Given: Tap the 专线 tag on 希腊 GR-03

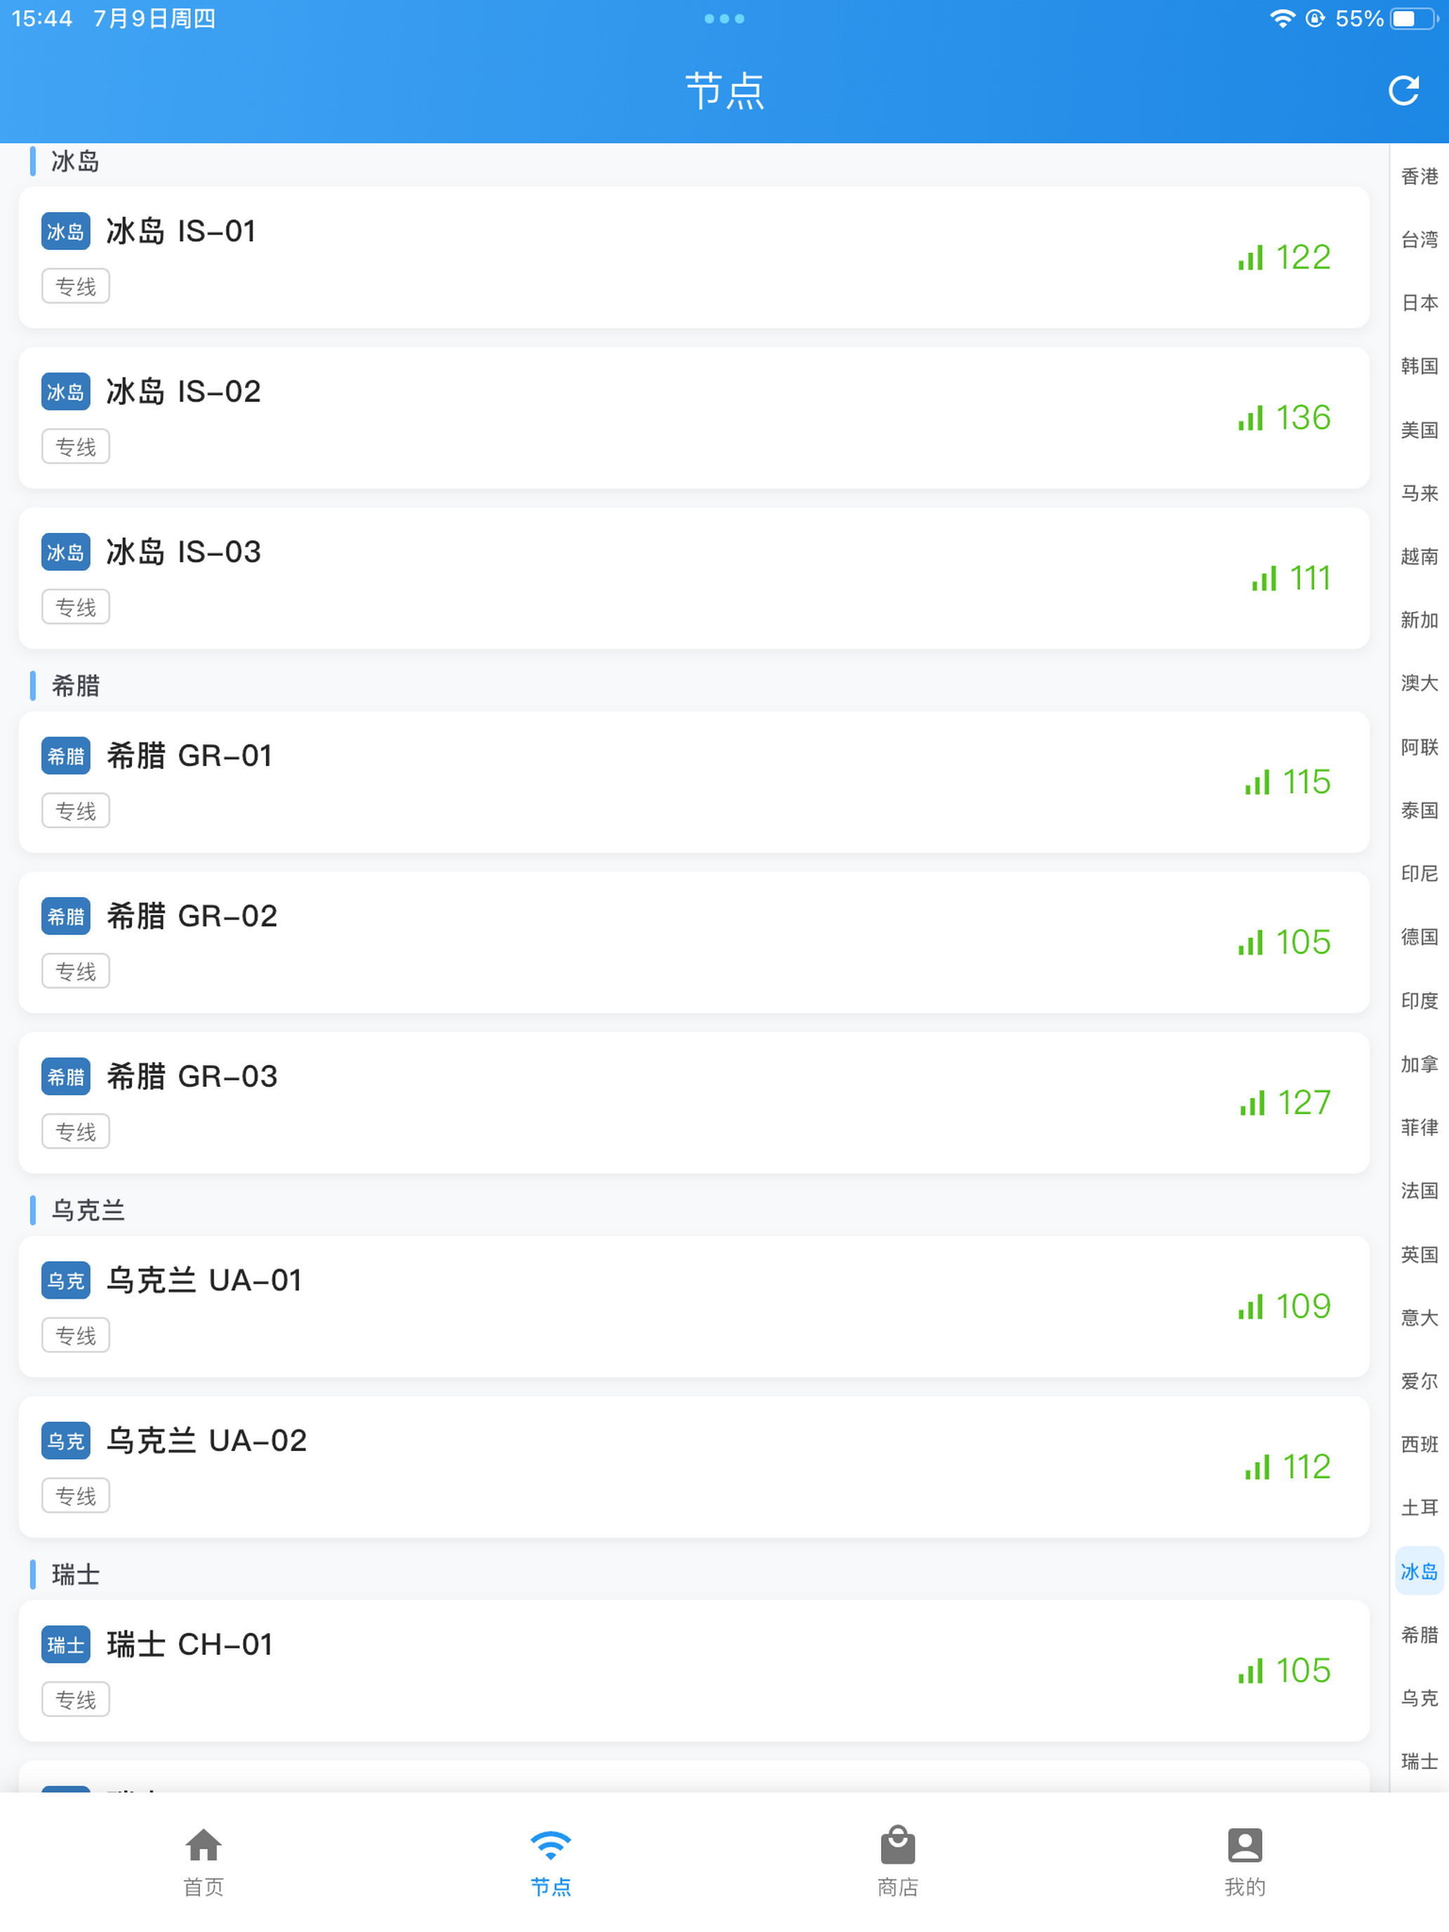Looking at the screenshot, I should [x=76, y=1131].
